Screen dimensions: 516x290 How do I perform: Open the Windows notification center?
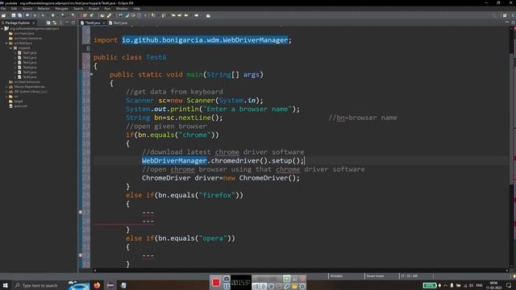coord(509,285)
